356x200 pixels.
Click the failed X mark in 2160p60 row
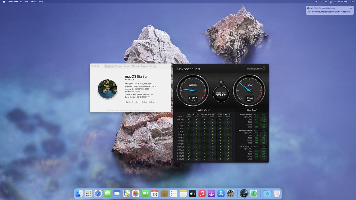click(x=220, y=159)
